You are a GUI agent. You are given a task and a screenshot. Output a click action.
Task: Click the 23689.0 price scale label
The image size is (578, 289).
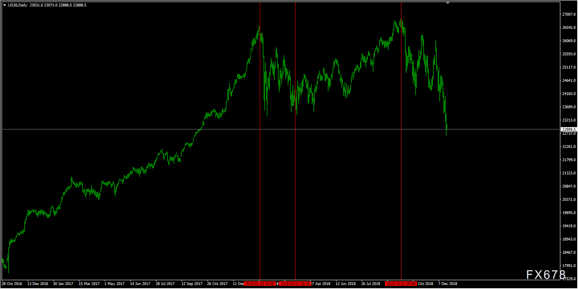pyautogui.click(x=569, y=107)
